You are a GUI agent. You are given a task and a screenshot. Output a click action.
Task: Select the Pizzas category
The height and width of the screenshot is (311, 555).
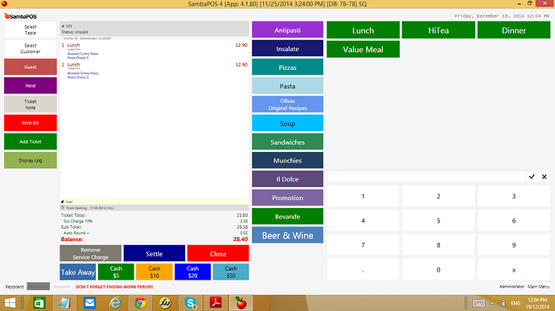pyautogui.click(x=287, y=68)
